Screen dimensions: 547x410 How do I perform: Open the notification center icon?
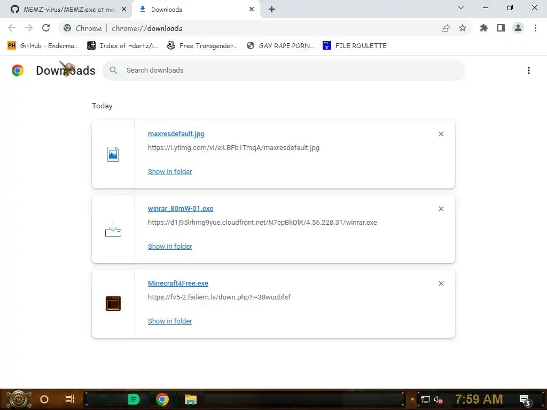525,399
